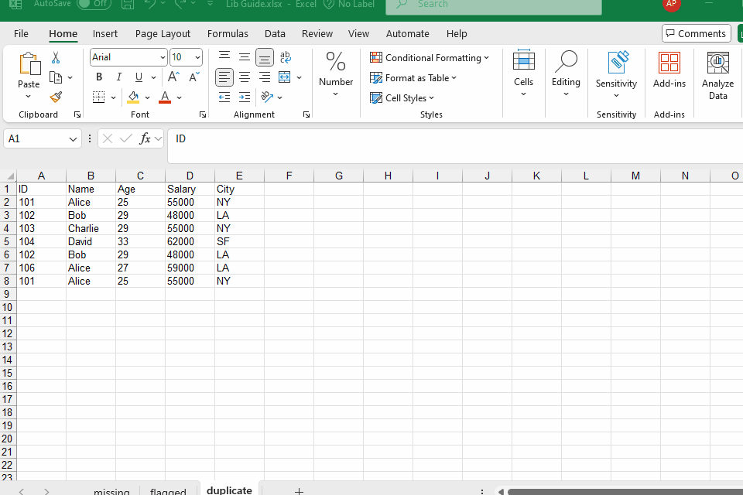The width and height of the screenshot is (743, 495).
Task: Add a new sheet with plus button
Action: [299, 490]
